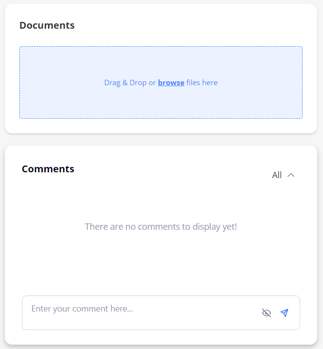Click the no comments to display message
Image resolution: width=323 pixels, height=349 pixels.
161,227
